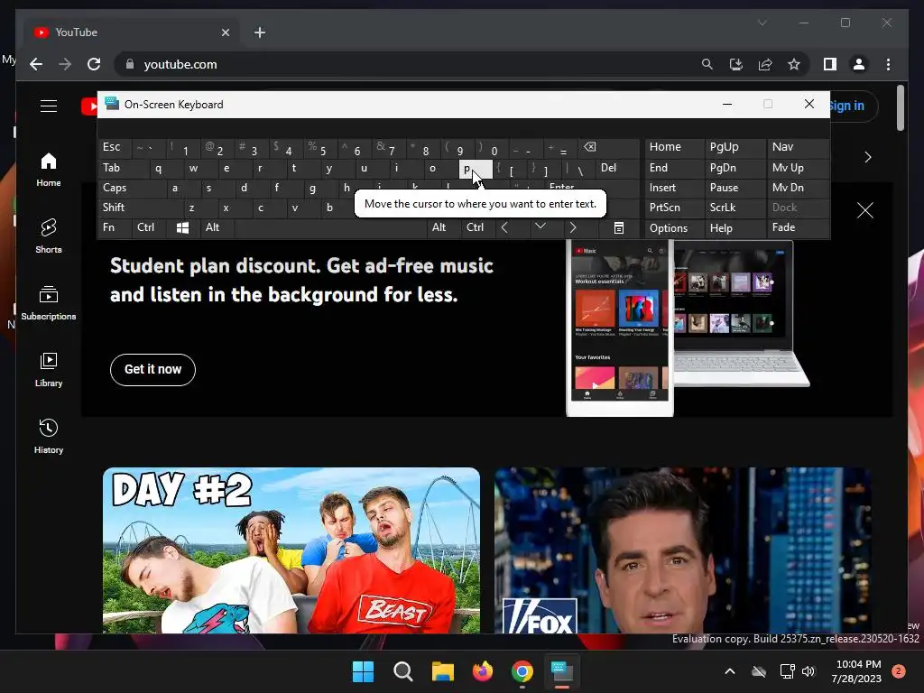Open the DAY #2 MrBeast video thumbnail
The width and height of the screenshot is (924, 693).
point(291,550)
